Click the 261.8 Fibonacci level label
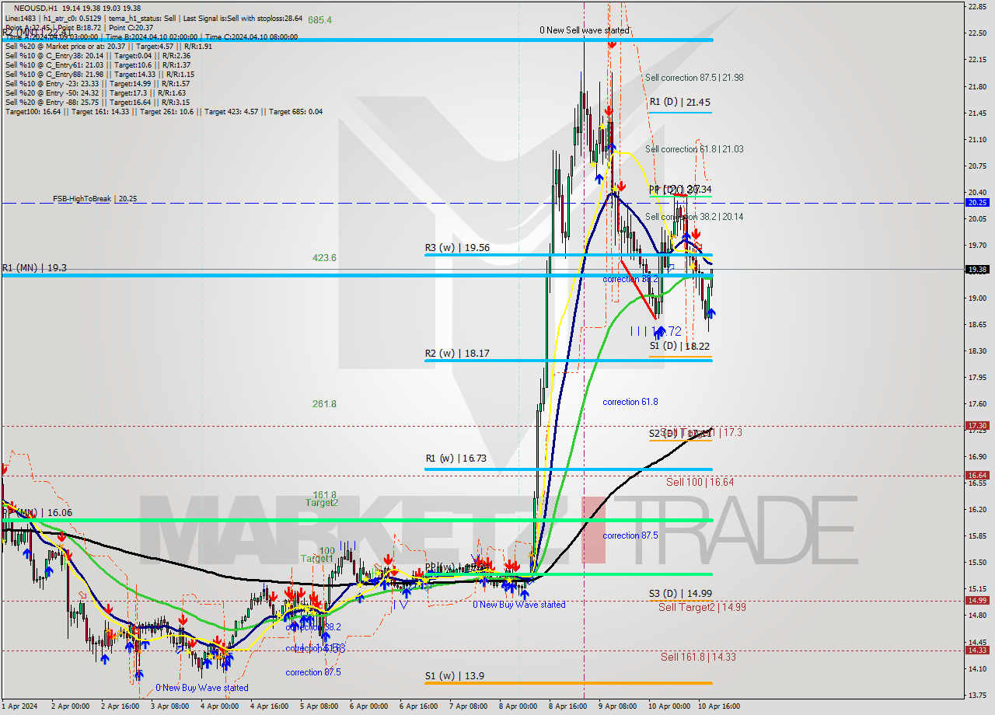The height and width of the screenshot is (715, 995). coord(324,404)
